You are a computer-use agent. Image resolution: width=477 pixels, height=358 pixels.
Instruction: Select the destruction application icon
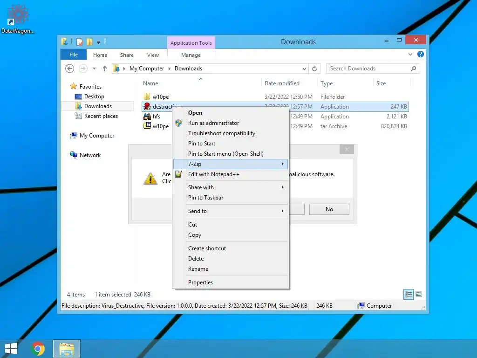(147, 106)
